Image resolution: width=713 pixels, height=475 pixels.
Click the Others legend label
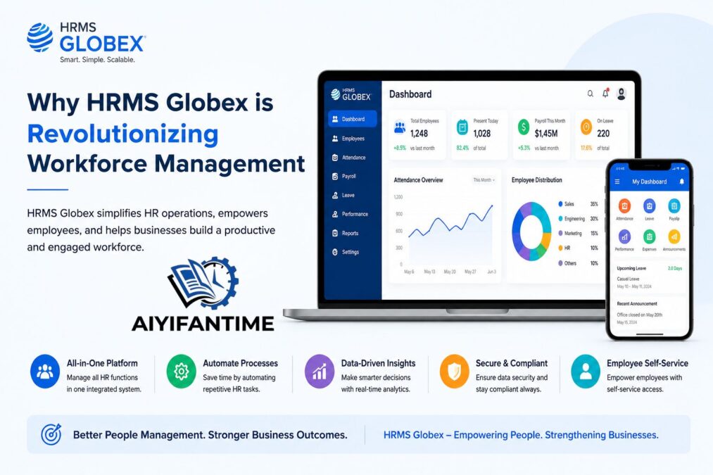coord(570,263)
